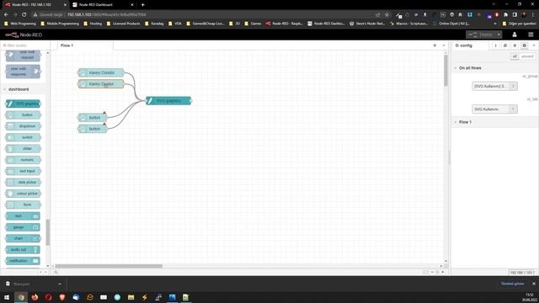The image size is (539, 303).
Task: Select SVG graphics node in palette
Action: pos(23,104)
